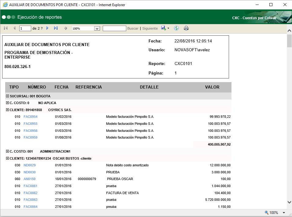This screenshot has width=292, height=217.
Task: Collapse C. COSTO: 001 ADMINISTRACION1 group
Action: coord(8,151)
